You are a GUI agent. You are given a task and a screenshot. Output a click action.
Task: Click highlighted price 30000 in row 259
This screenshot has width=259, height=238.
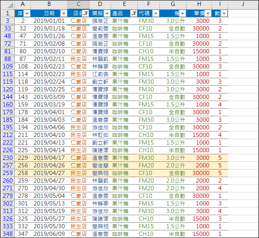tap(199, 173)
